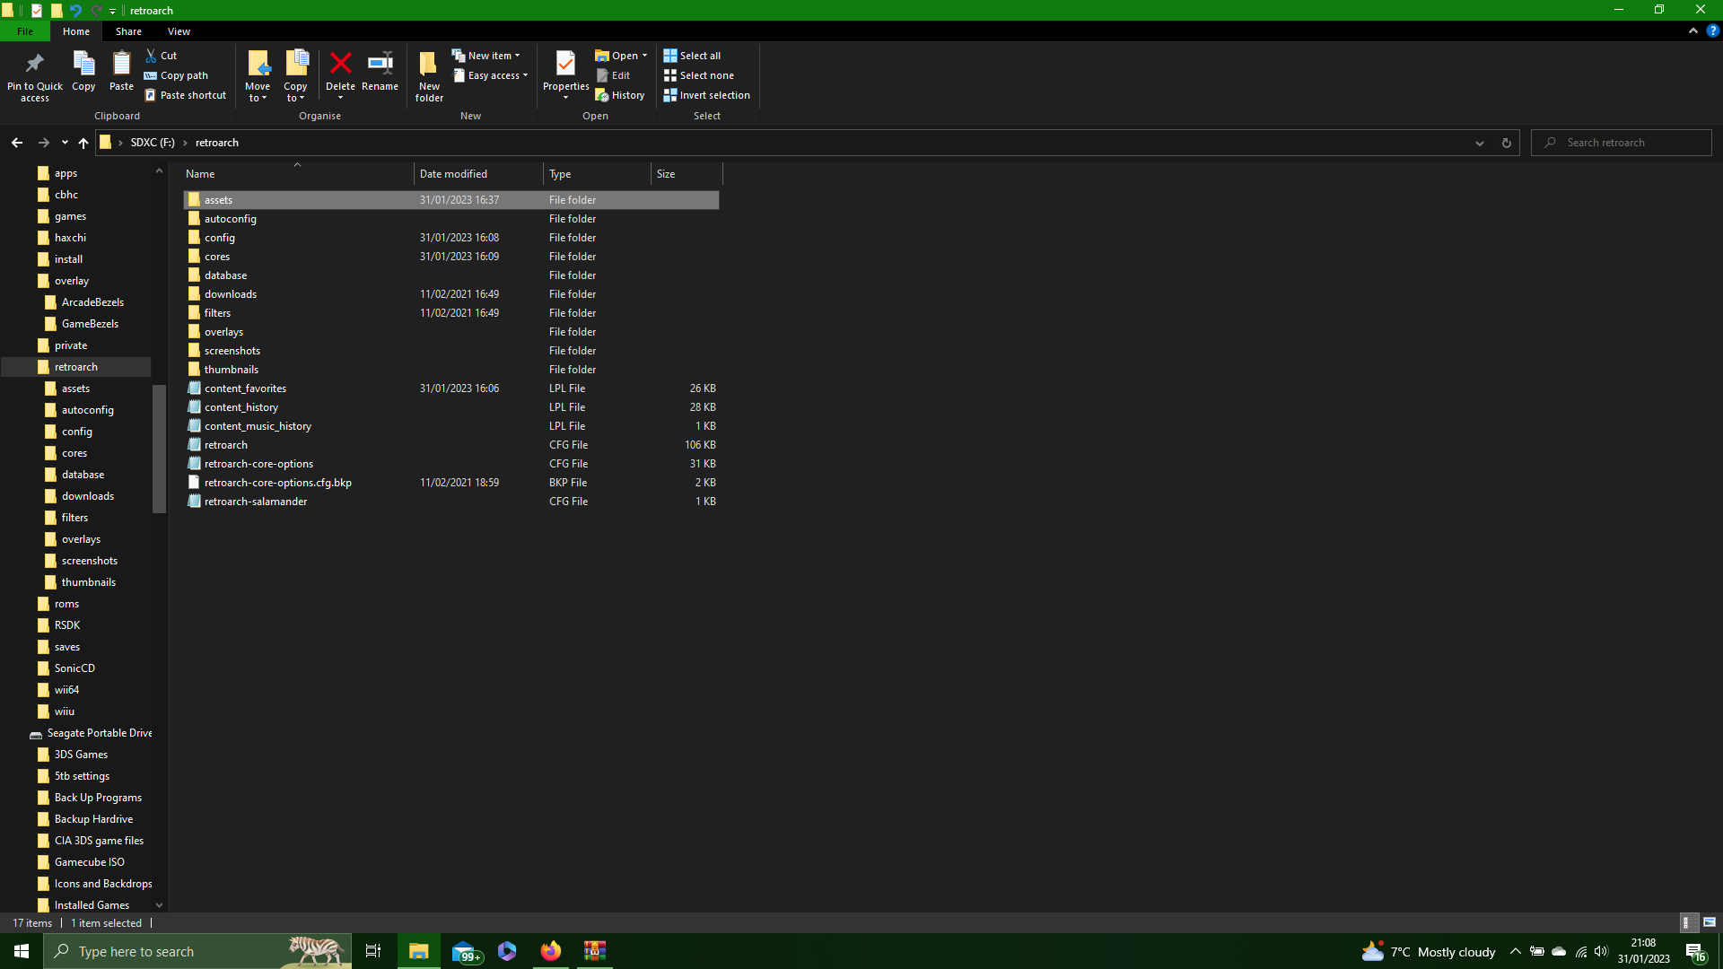Click the Paste ribbon icon
Screen dimensions: 1723x969
point(121,72)
